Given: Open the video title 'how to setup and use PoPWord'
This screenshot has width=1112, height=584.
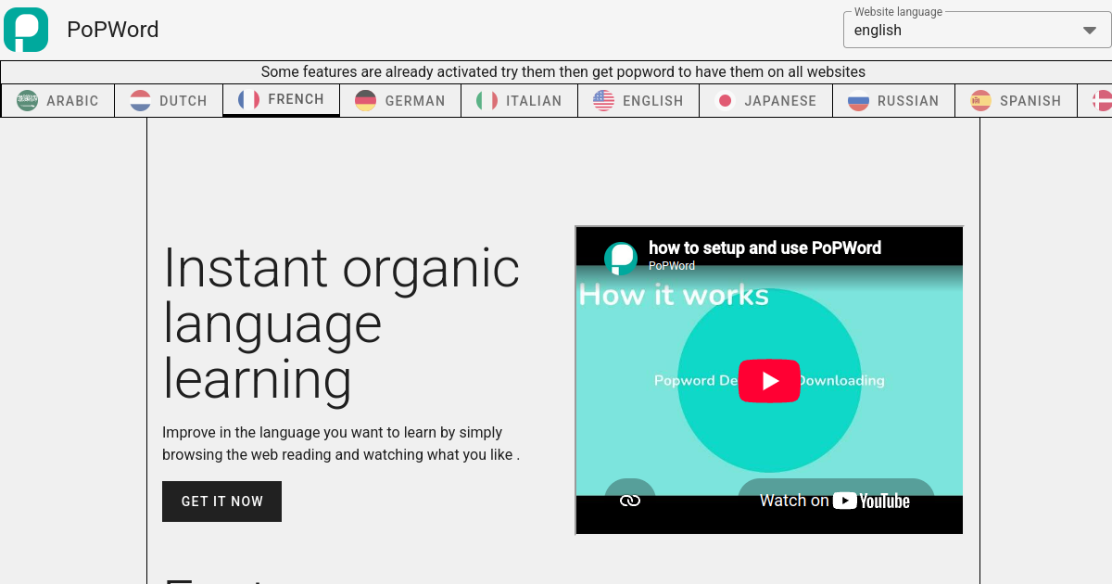Looking at the screenshot, I should [764, 248].
